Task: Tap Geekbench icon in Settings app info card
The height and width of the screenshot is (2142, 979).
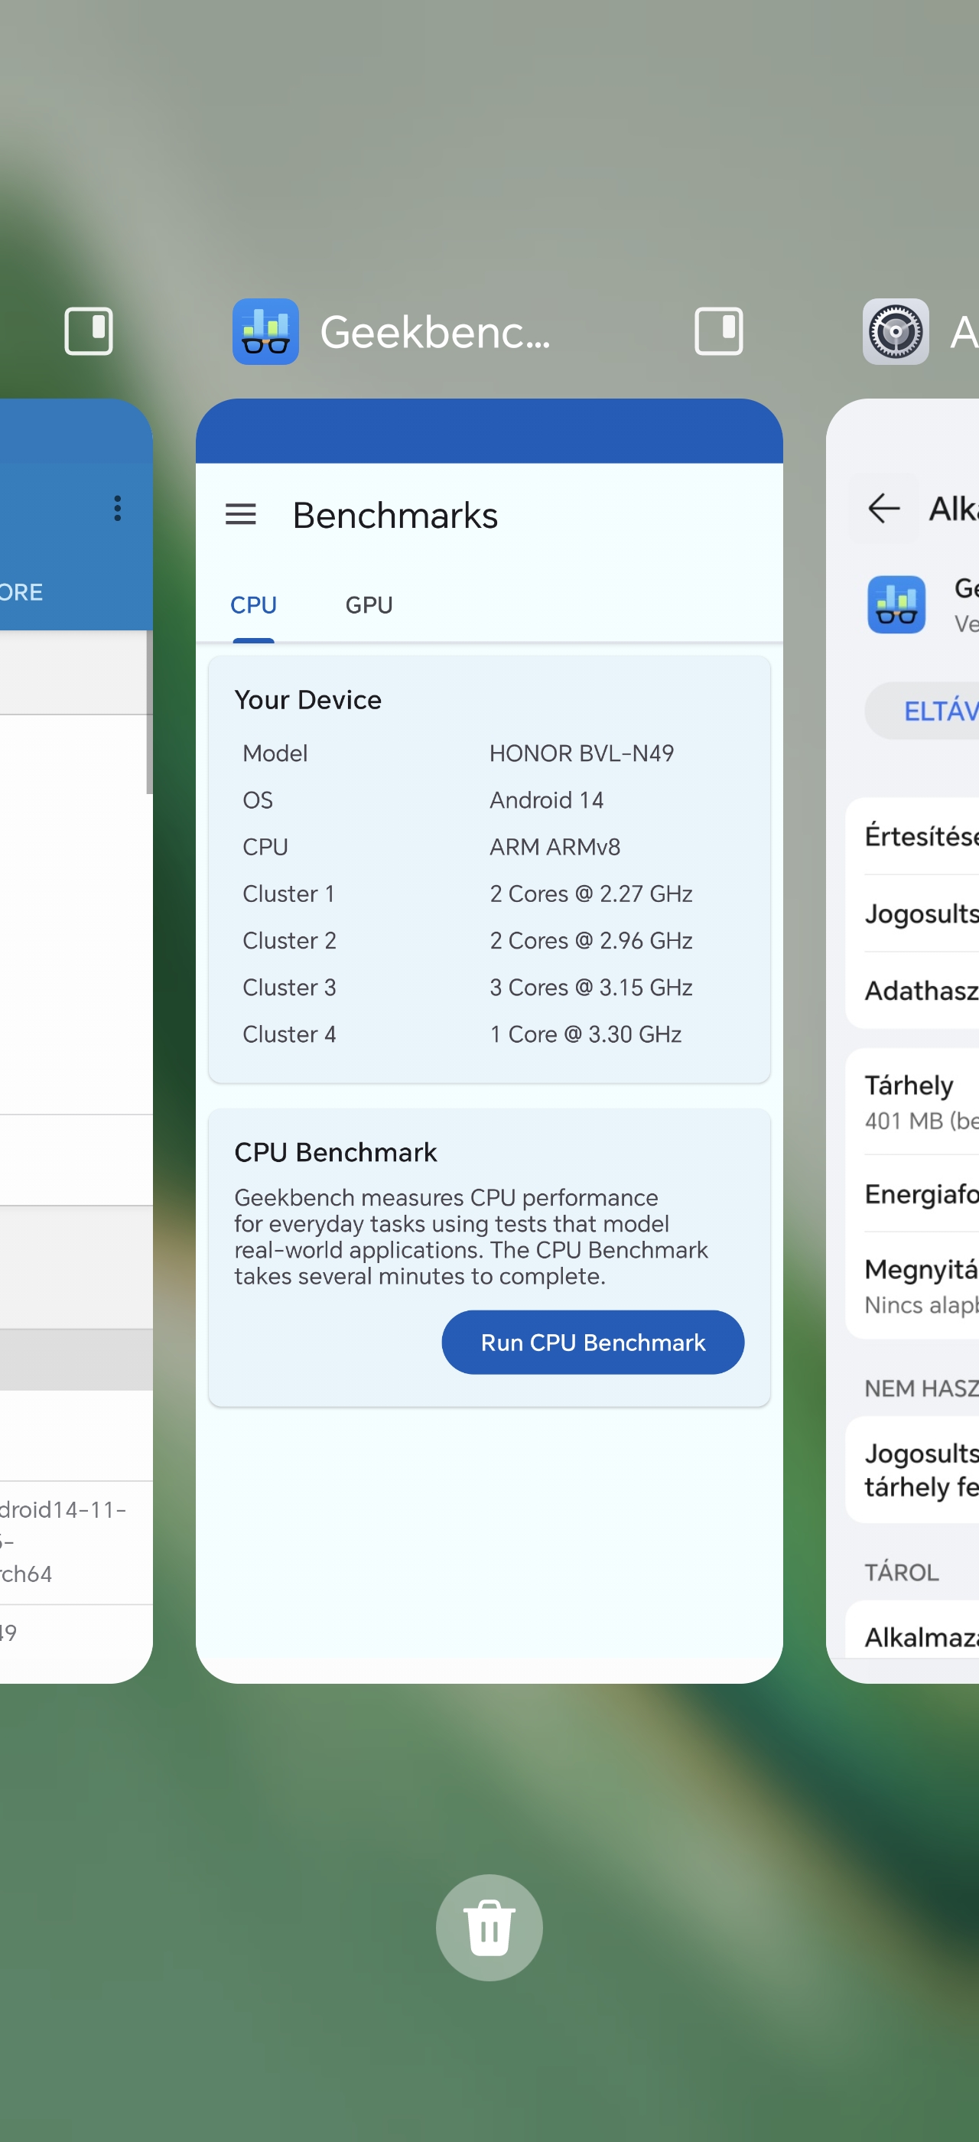Action: [896, 604]
